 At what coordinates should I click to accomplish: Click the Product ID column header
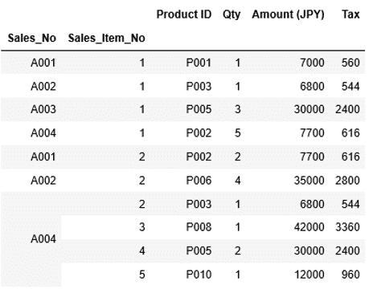coord(184,14)
